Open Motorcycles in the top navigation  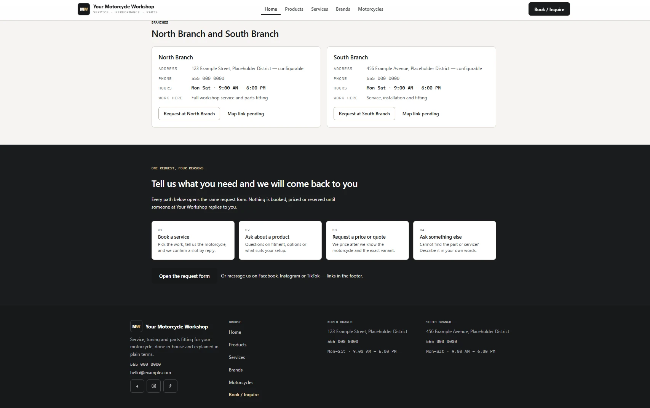tap(371, 9)
